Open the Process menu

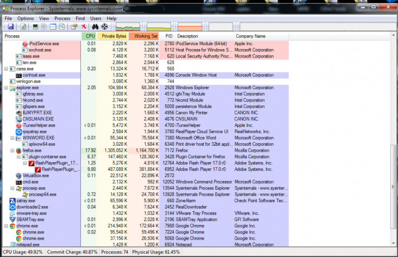click(62, 18)
